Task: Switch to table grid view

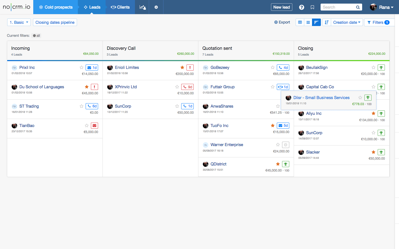Action: 300,22
